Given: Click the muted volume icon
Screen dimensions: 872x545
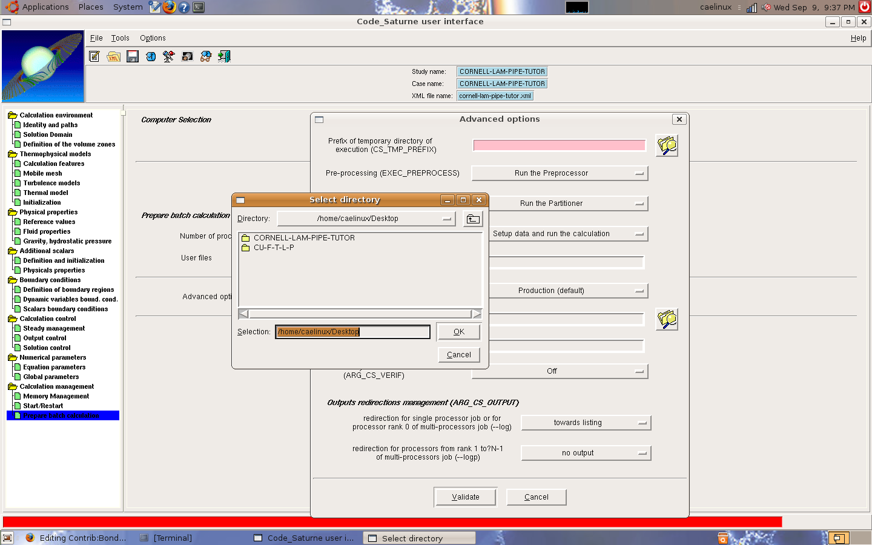Looking at the screenshot, I should pos(766,7).
